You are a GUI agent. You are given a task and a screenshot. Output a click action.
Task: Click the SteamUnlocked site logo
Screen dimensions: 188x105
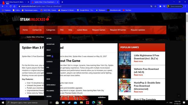(35, 19)
